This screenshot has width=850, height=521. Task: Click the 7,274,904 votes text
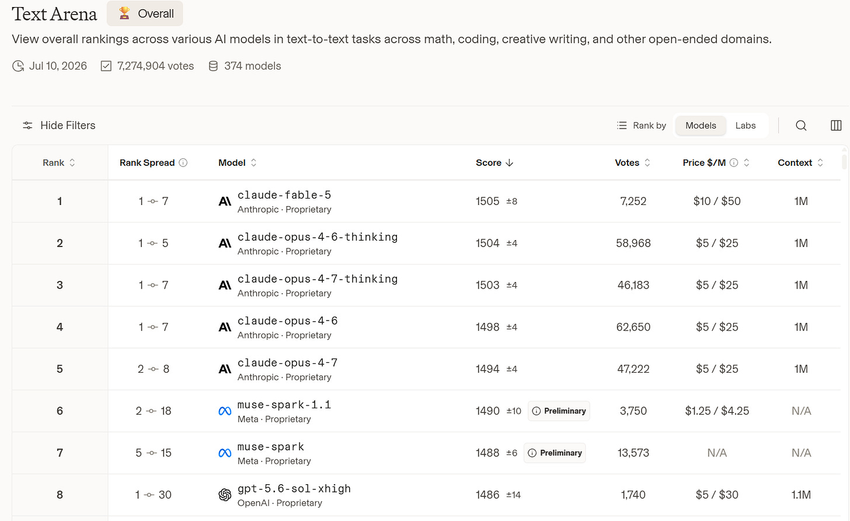(x=155, y=66)
